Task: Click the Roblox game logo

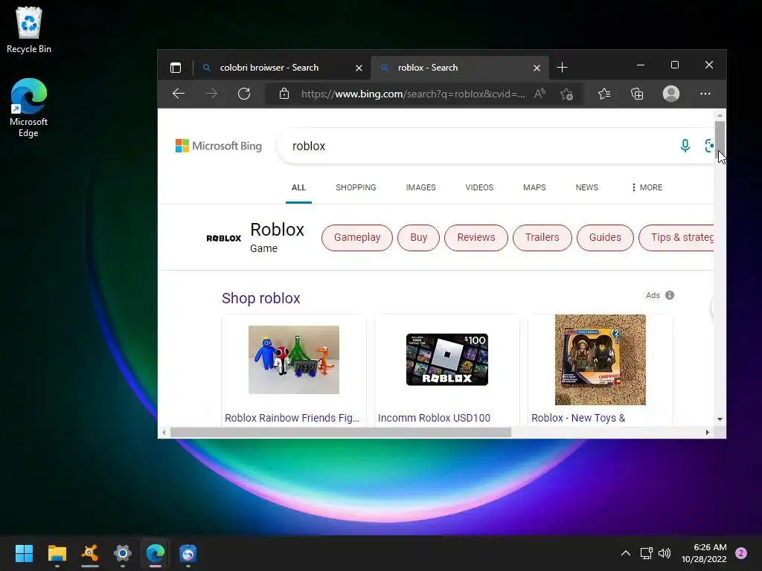Action: tap(223, 238)
